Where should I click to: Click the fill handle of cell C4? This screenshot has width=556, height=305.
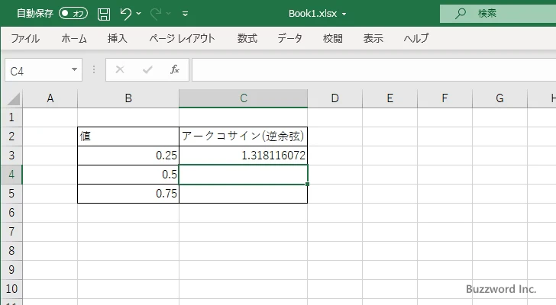[x=307, y=184]
